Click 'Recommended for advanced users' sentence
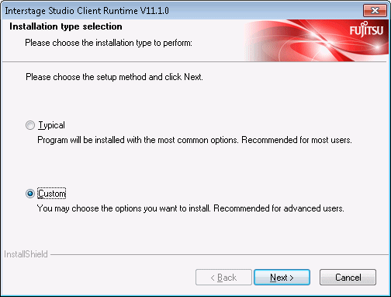 point(279,208)
